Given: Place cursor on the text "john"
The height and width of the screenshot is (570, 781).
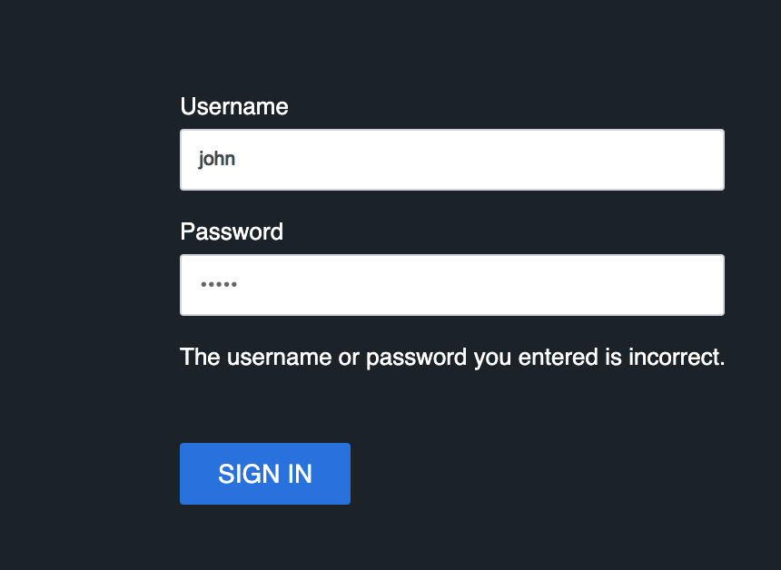Looking at the screenshot, I should 217,160.
